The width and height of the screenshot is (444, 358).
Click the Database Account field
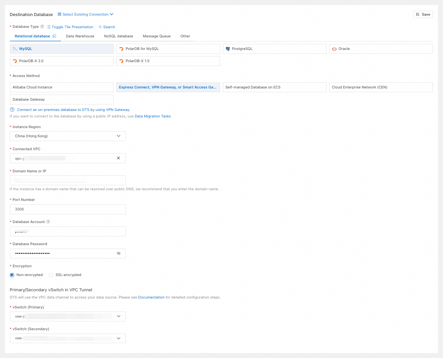(x=68, y=231)
